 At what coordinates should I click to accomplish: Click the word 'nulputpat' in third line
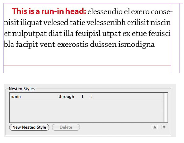(x=29, y=34)
